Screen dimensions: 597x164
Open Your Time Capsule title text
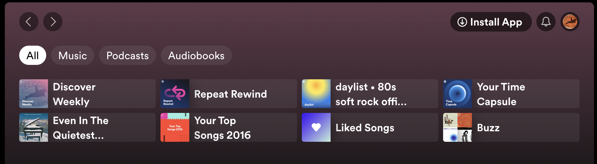click(501, 94)
